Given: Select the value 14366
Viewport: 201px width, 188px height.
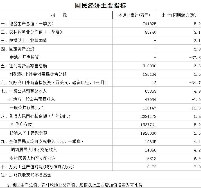Looking at the screenshot, I should pyautogui.click(x=151, y=150).
